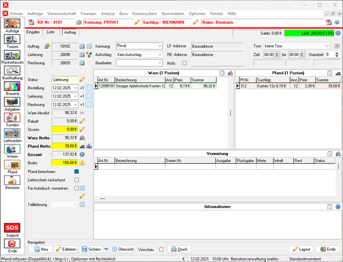Click the Editieren button

66,249
